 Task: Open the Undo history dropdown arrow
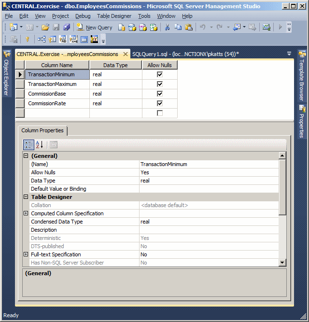coord(211,27)
